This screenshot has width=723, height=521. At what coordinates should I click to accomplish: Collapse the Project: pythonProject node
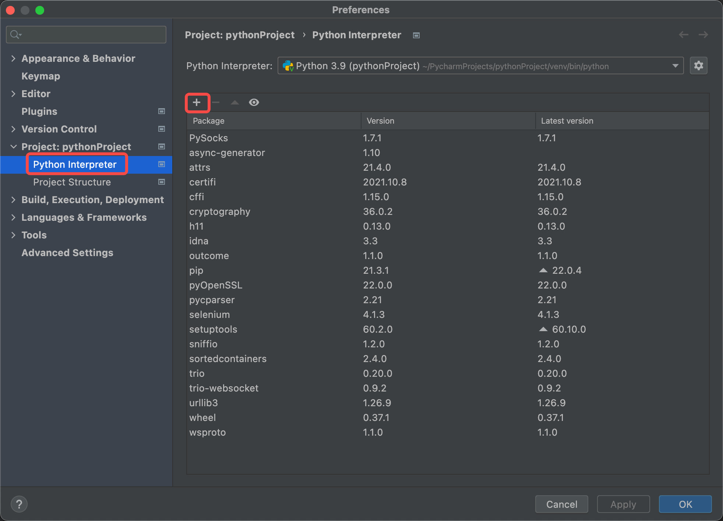coord(14,147)
